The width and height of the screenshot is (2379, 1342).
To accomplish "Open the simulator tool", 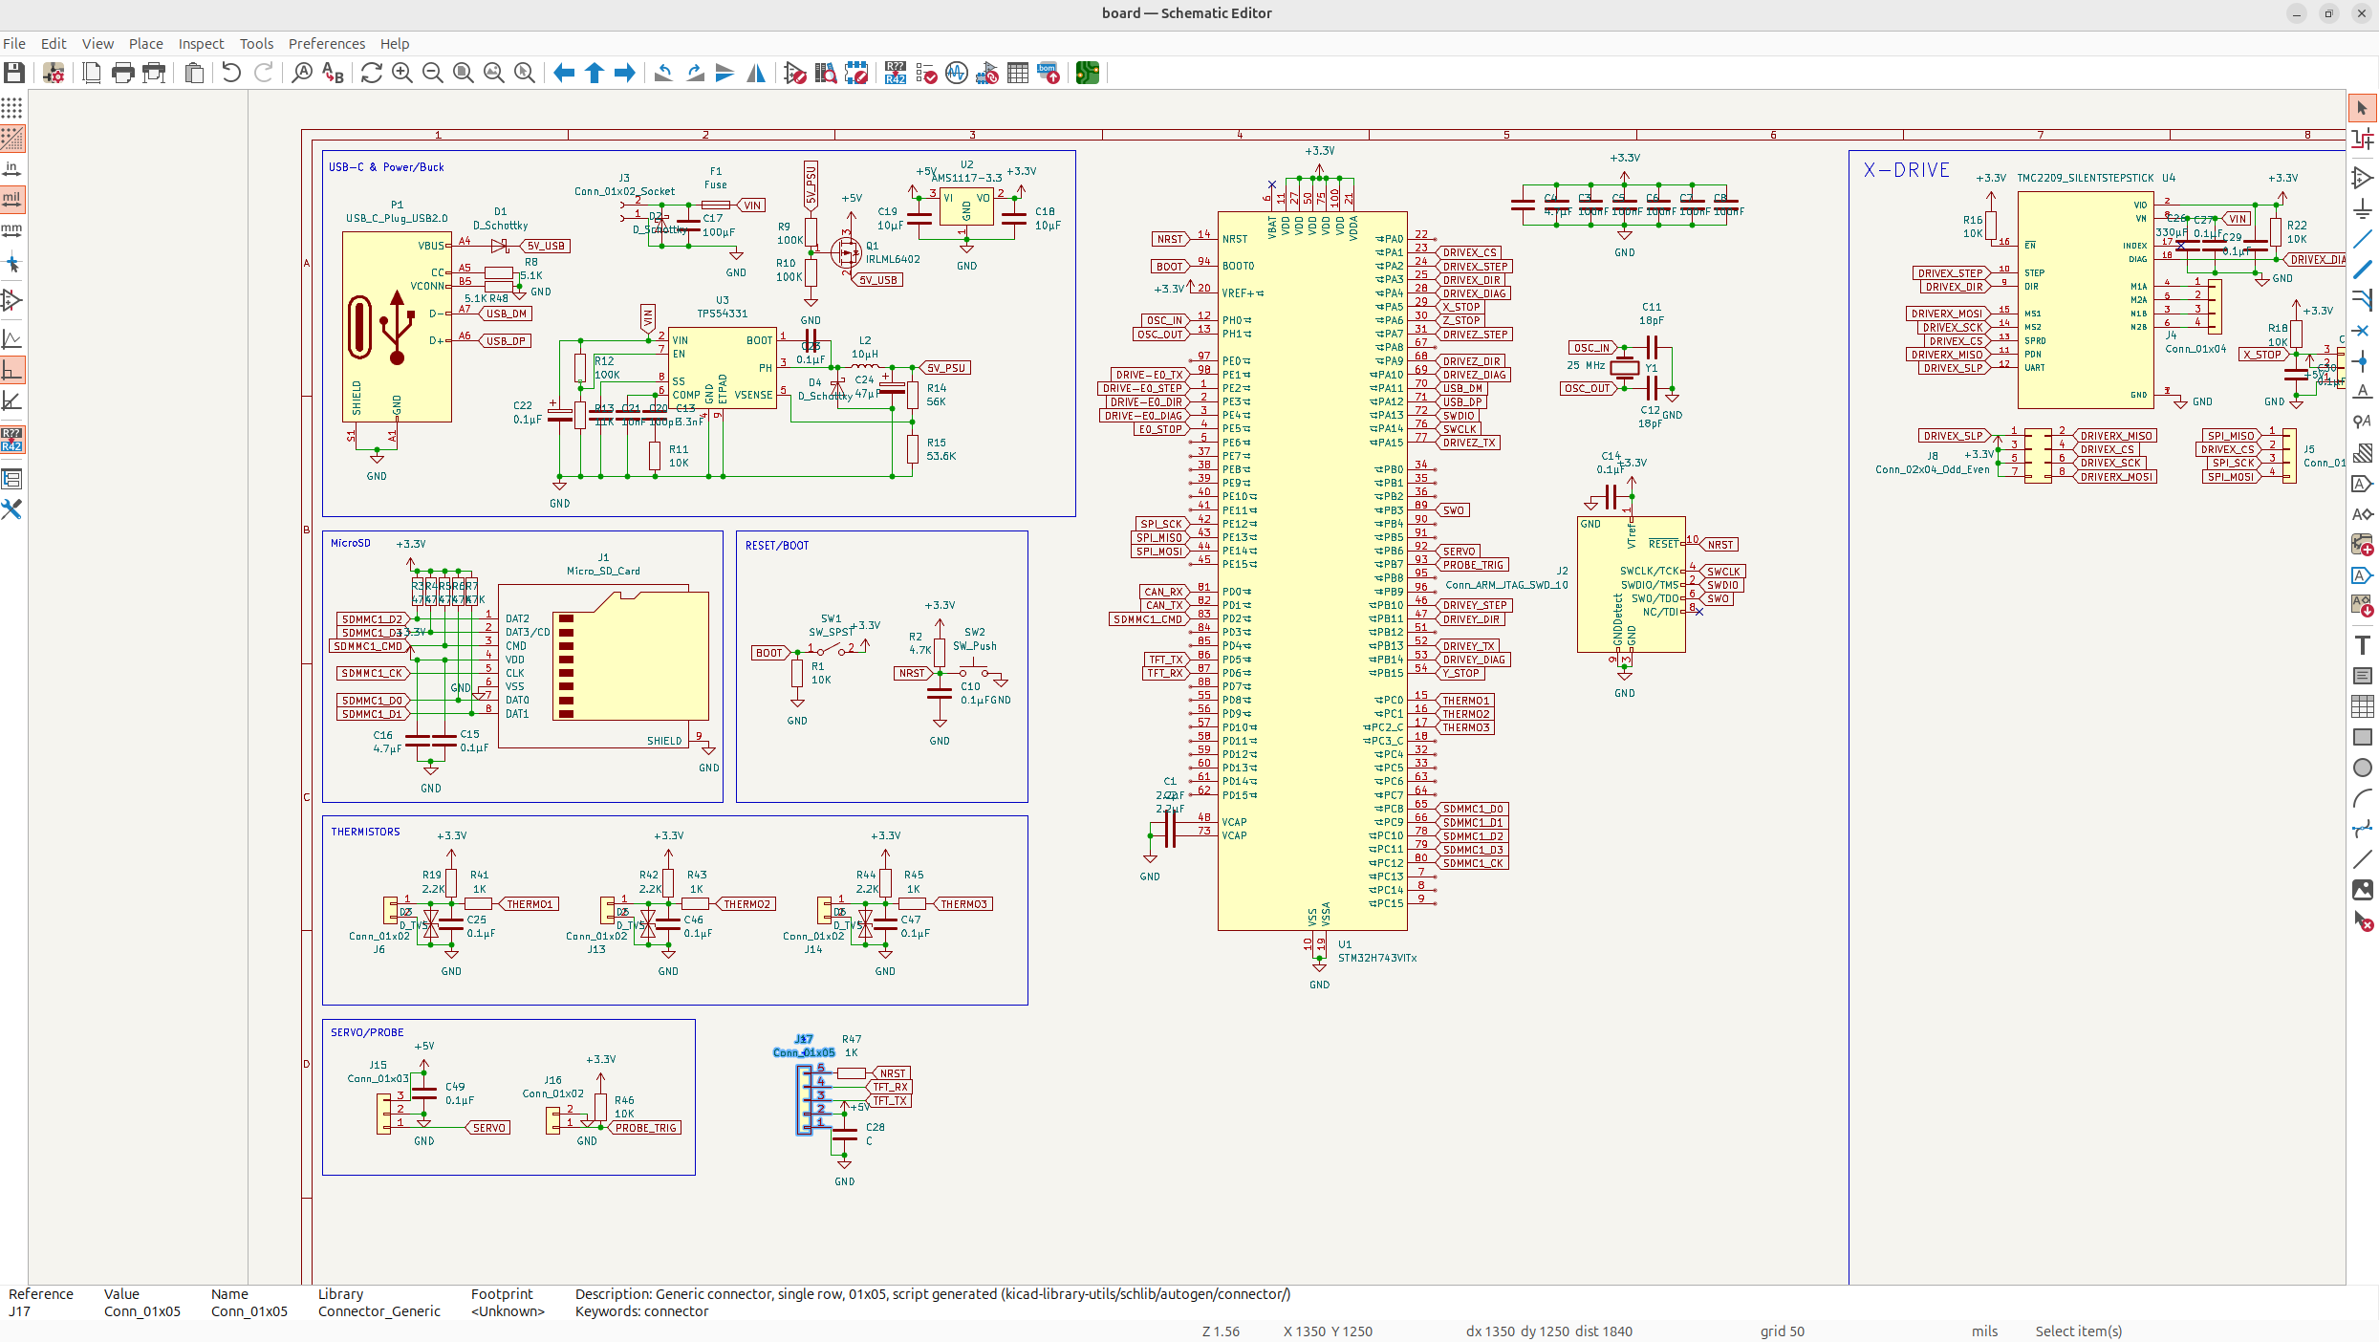I will tap(957, 74).
